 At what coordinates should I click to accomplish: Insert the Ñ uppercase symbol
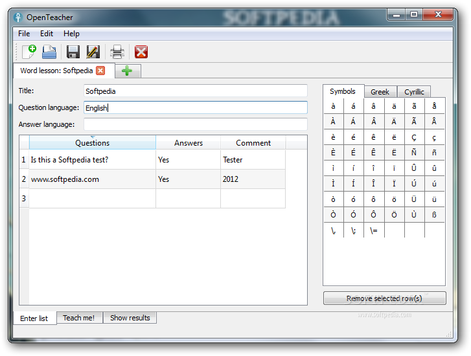(414, 153)
